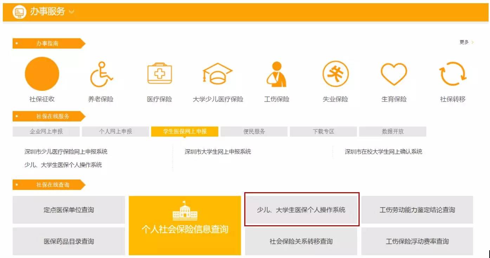Switch to the 下载专区 tab
This screenshot has width=490, height=258.
click(323, 132)
